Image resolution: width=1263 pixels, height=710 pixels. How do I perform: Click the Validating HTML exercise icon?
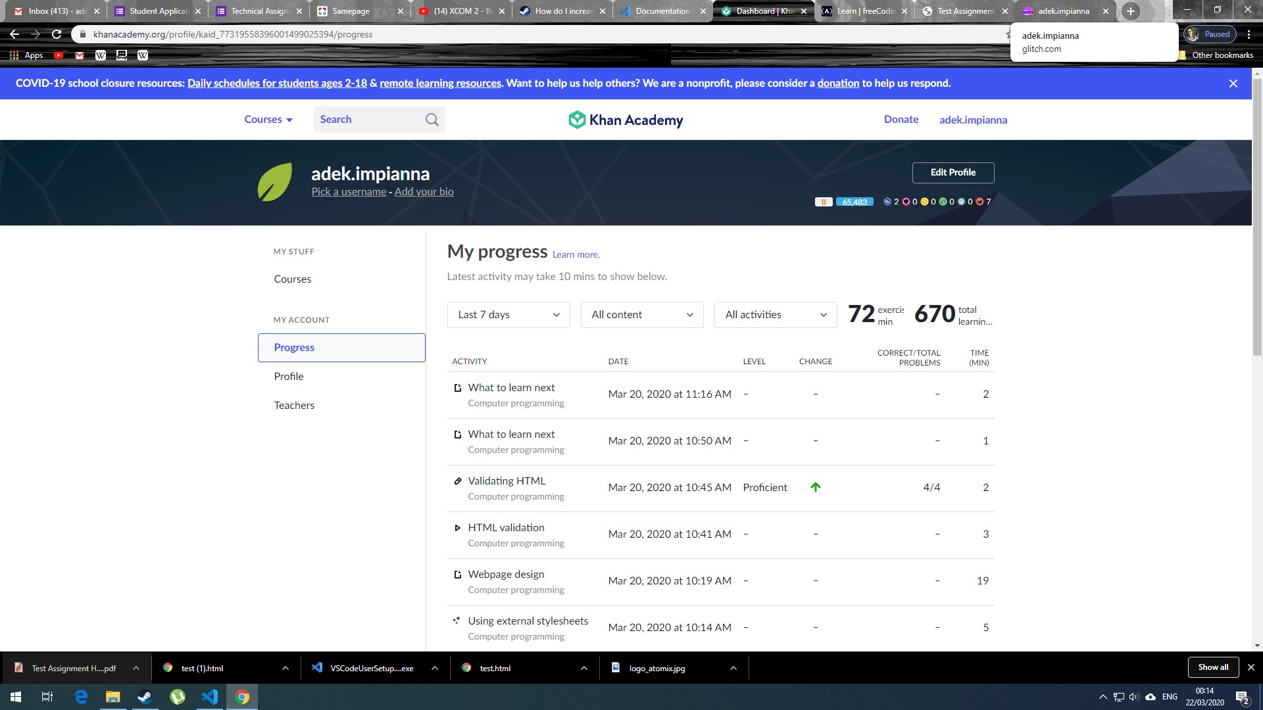point(458,481)
